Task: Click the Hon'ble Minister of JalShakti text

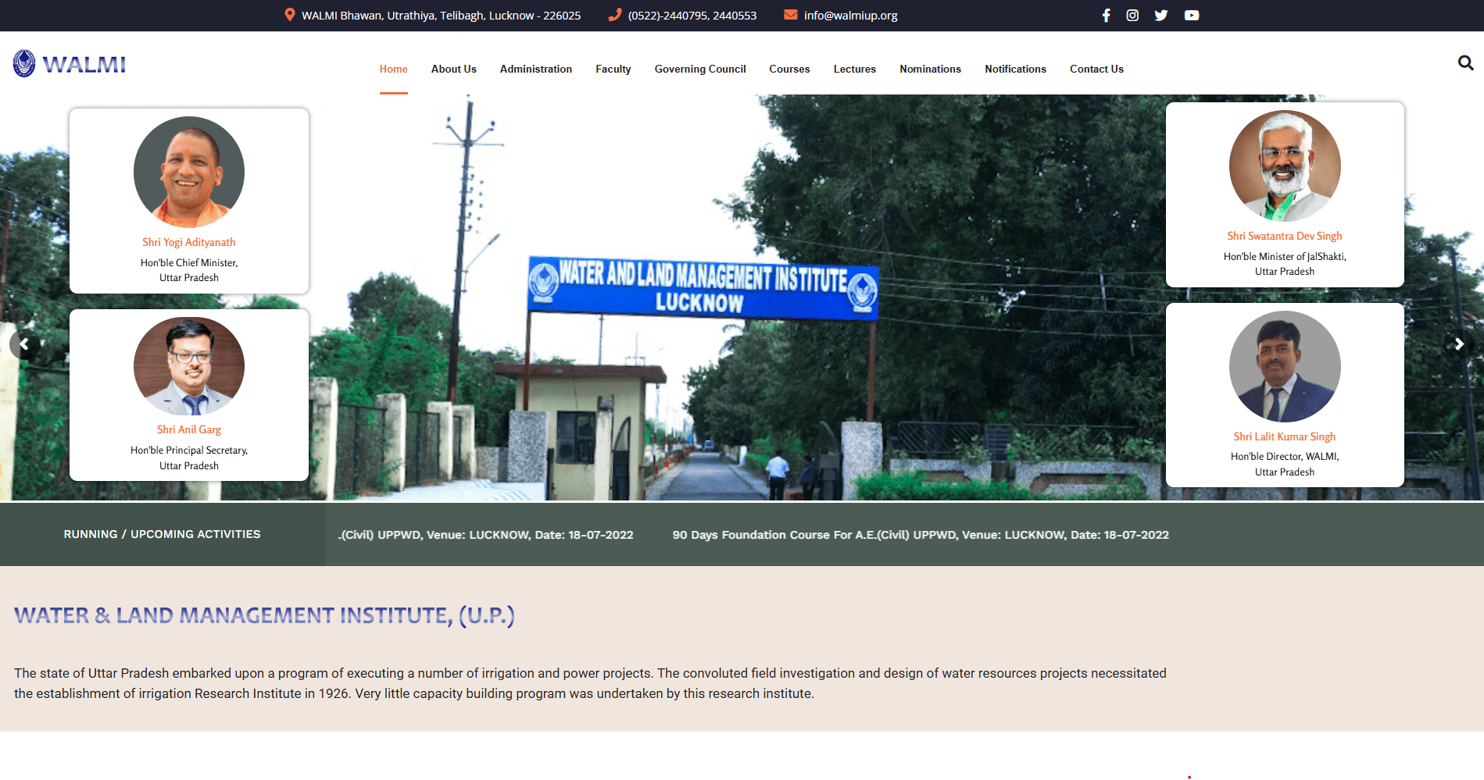Action: tap(1285, 264)
